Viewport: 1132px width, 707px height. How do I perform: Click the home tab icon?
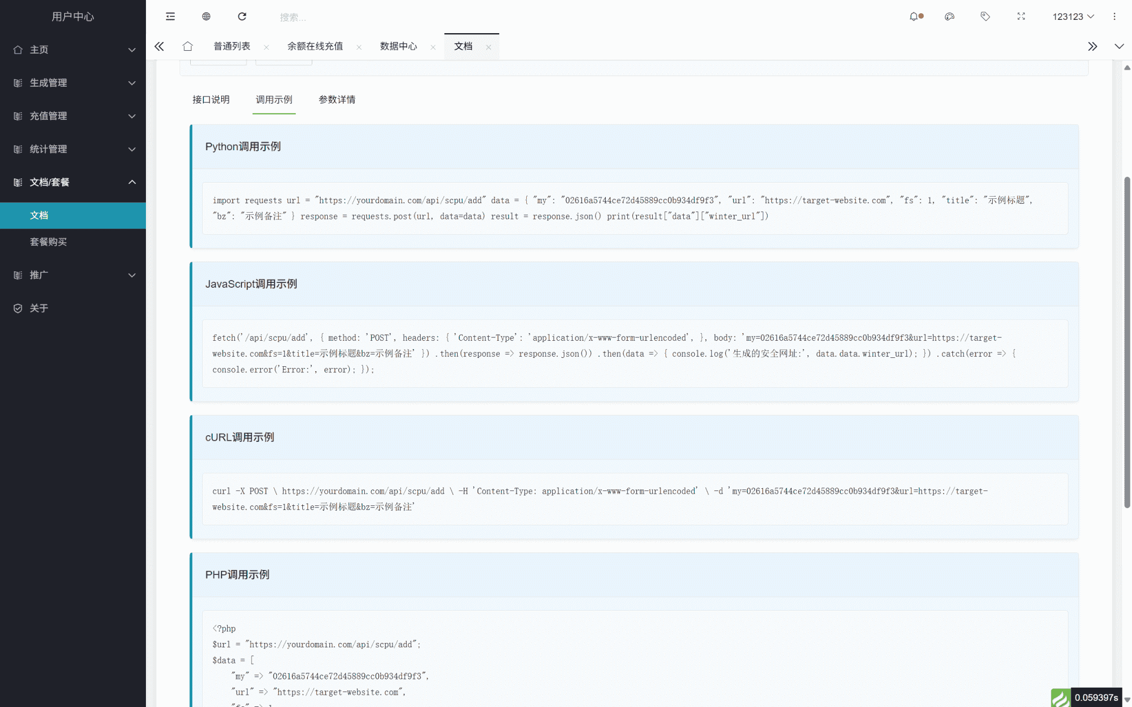(x=188, y=46)
